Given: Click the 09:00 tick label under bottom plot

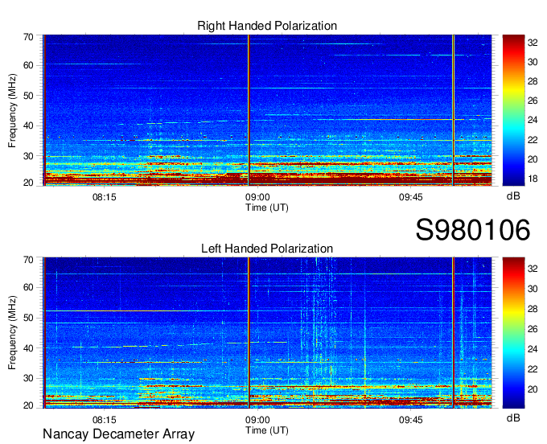Looking at the screenshot, I should [257, 420].
